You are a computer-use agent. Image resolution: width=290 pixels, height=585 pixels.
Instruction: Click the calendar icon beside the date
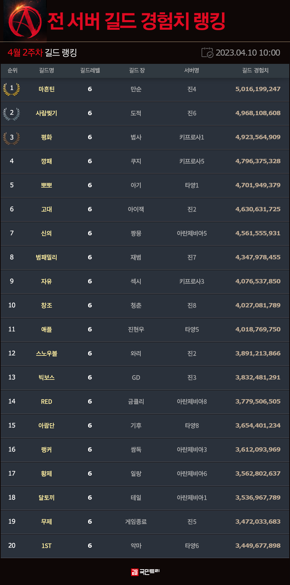pyautogui.click(x=207, y=53)
